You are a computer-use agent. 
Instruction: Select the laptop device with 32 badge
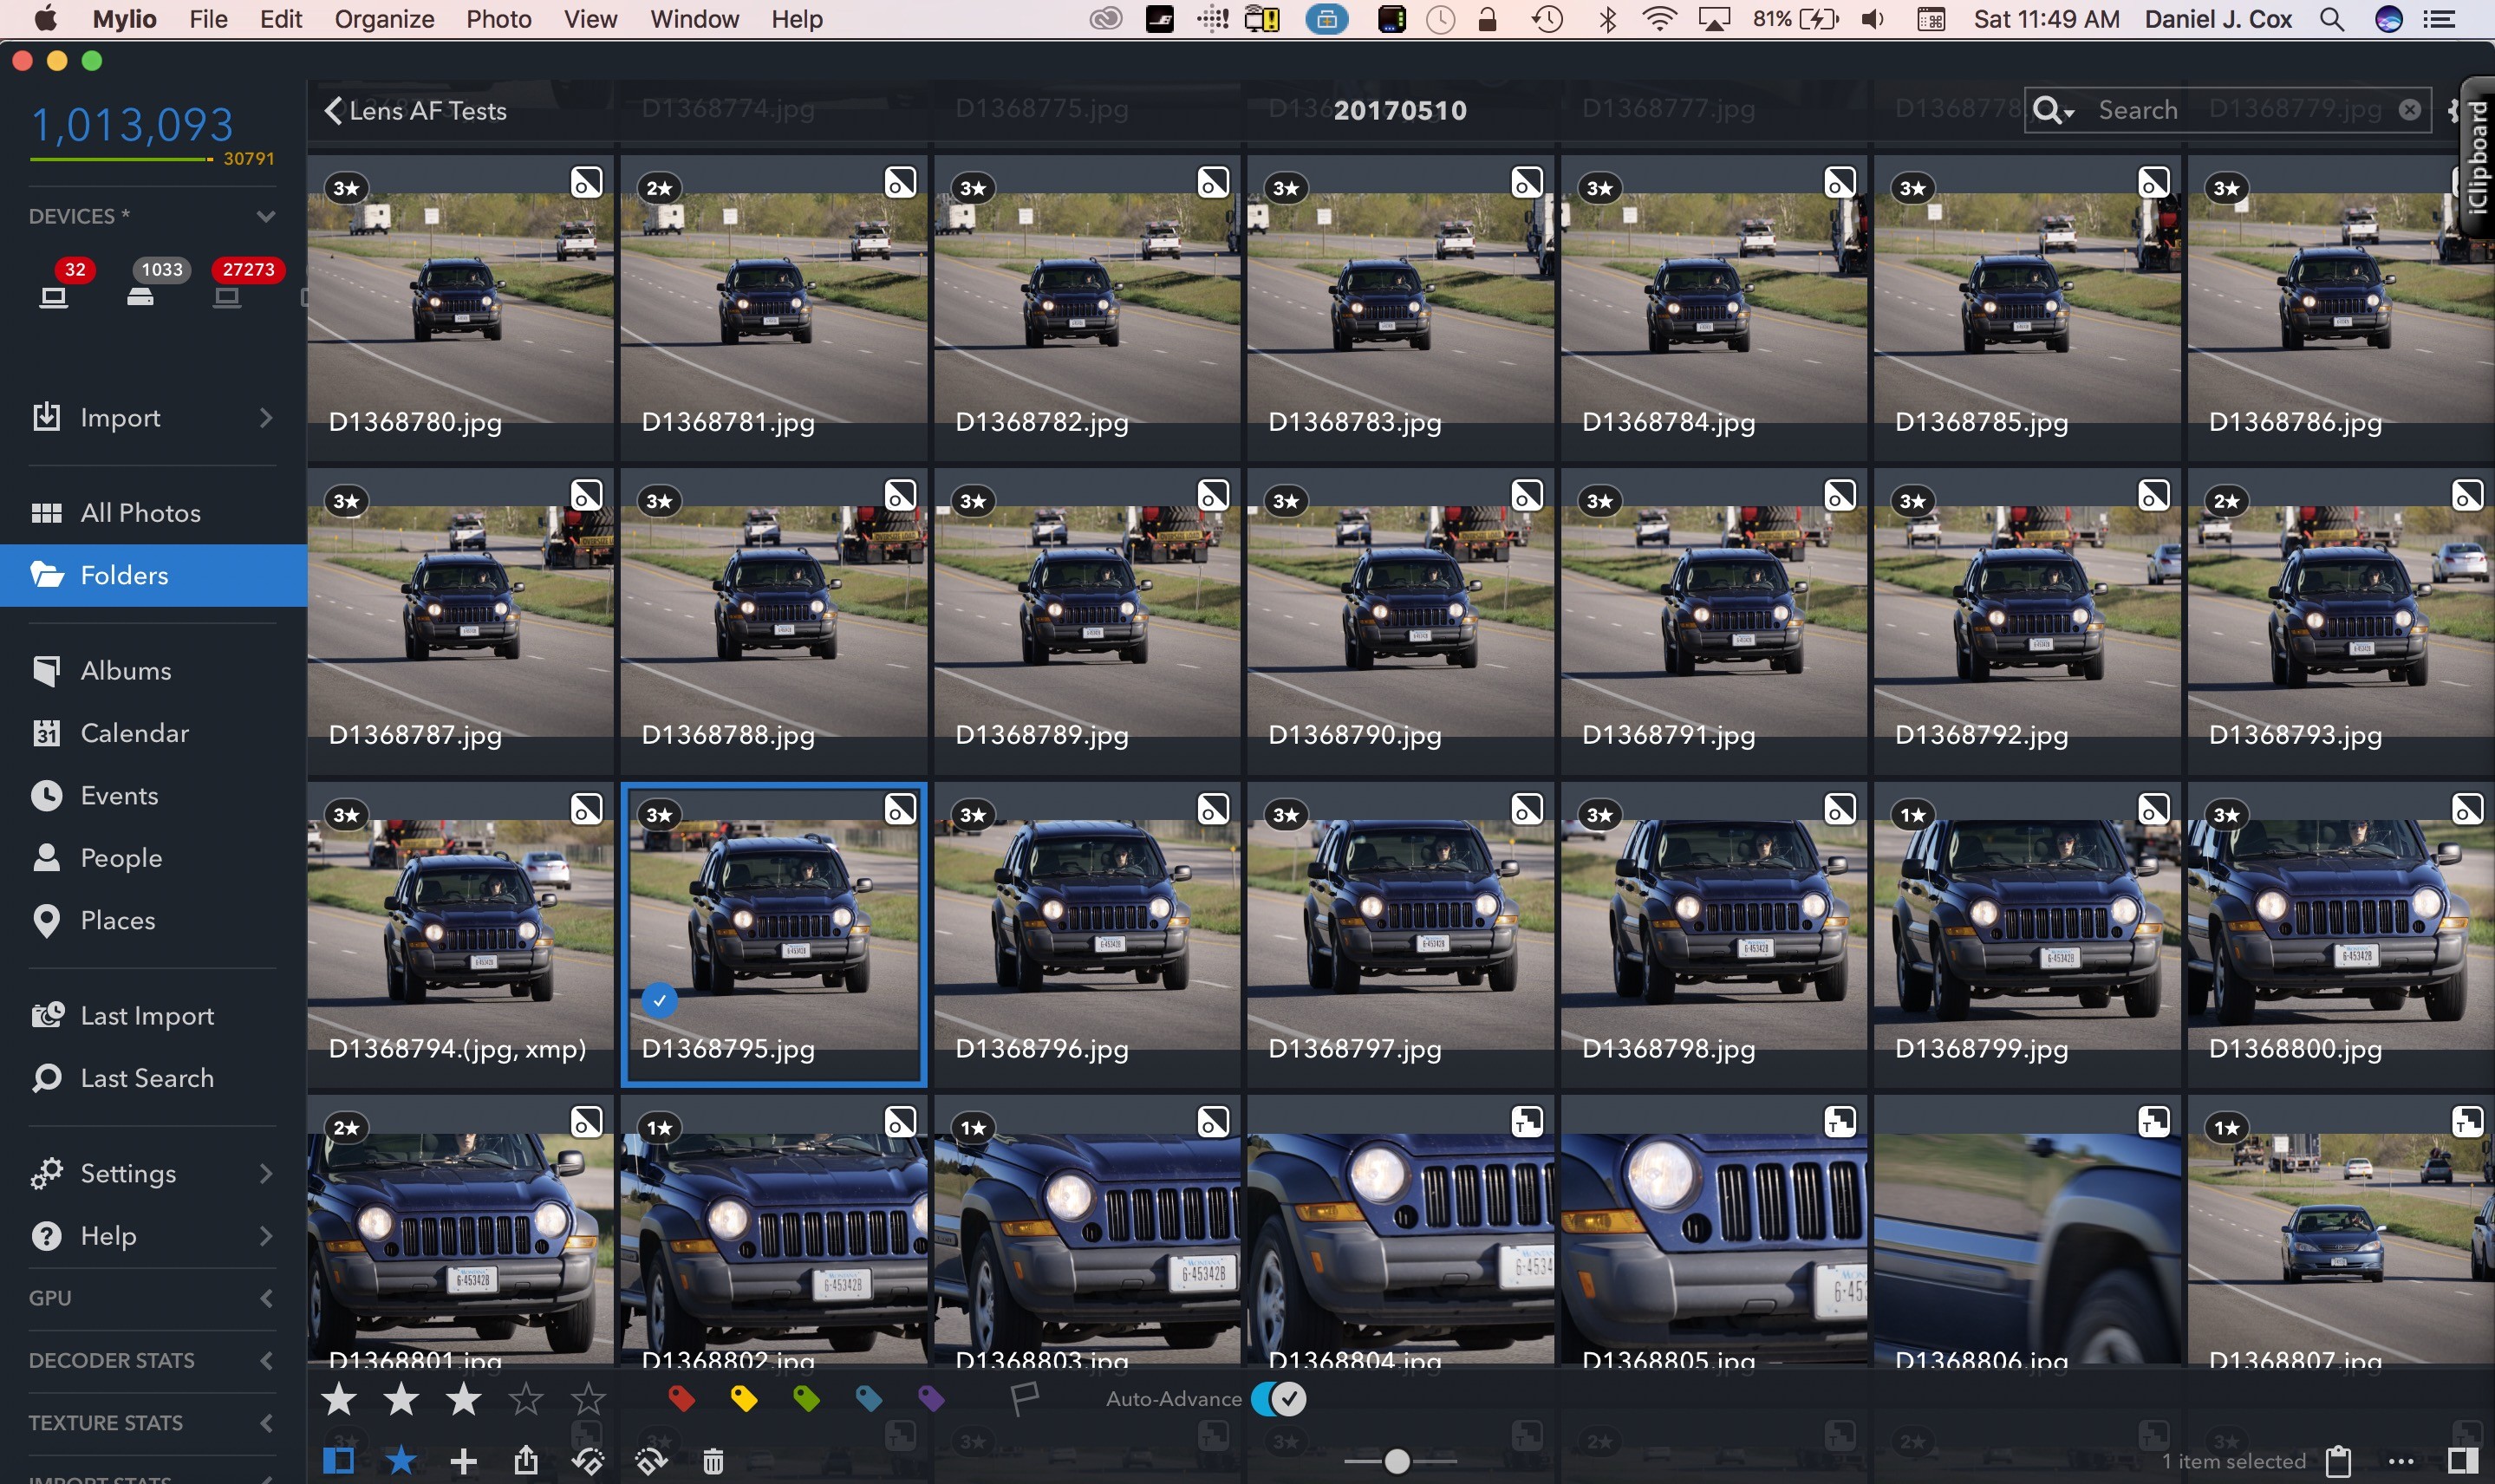coord(54,297)
